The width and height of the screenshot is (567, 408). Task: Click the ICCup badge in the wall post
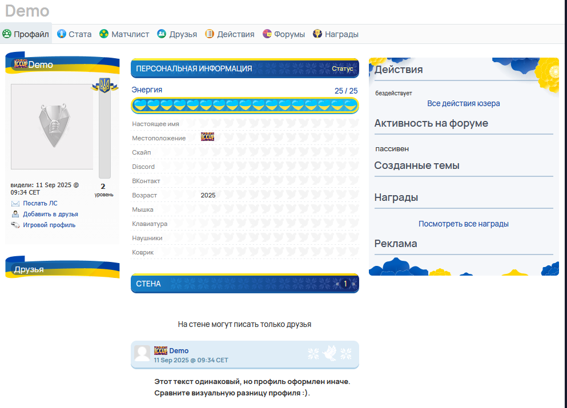160,350
